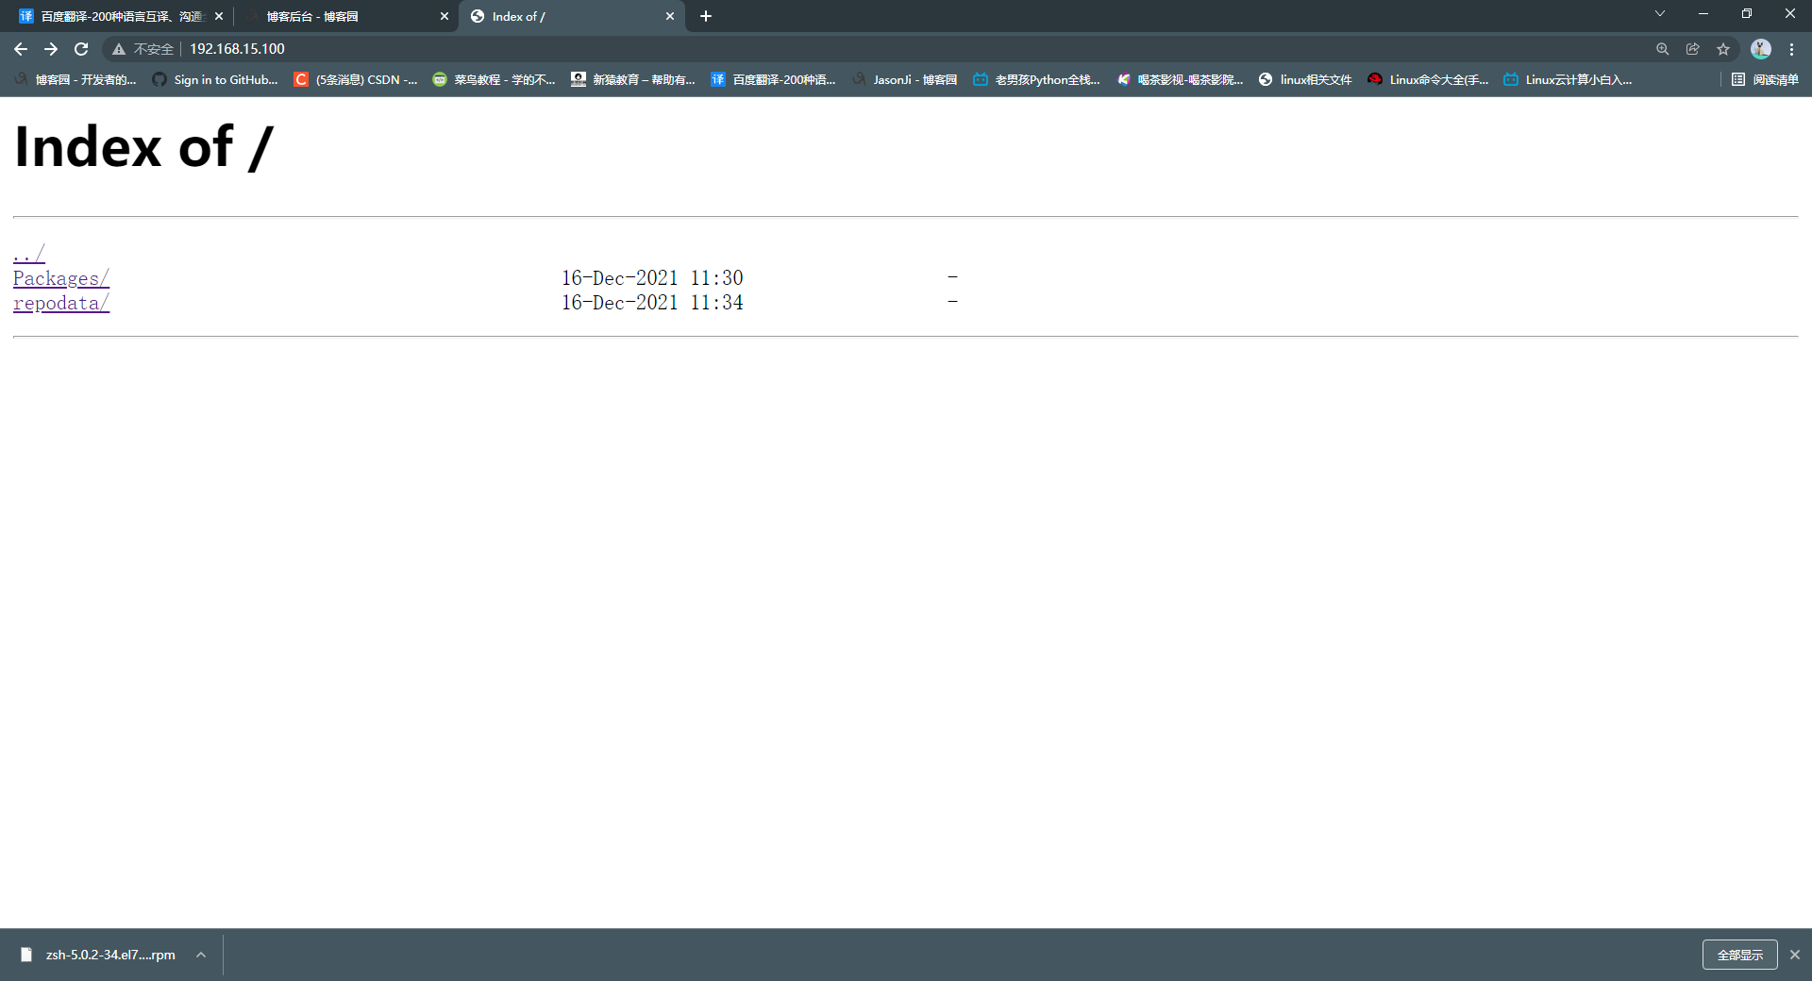This screenshot has width=1812, height=981.
Task: Open the 阅读清单 reading list
Action: (x=1765, y=79)
